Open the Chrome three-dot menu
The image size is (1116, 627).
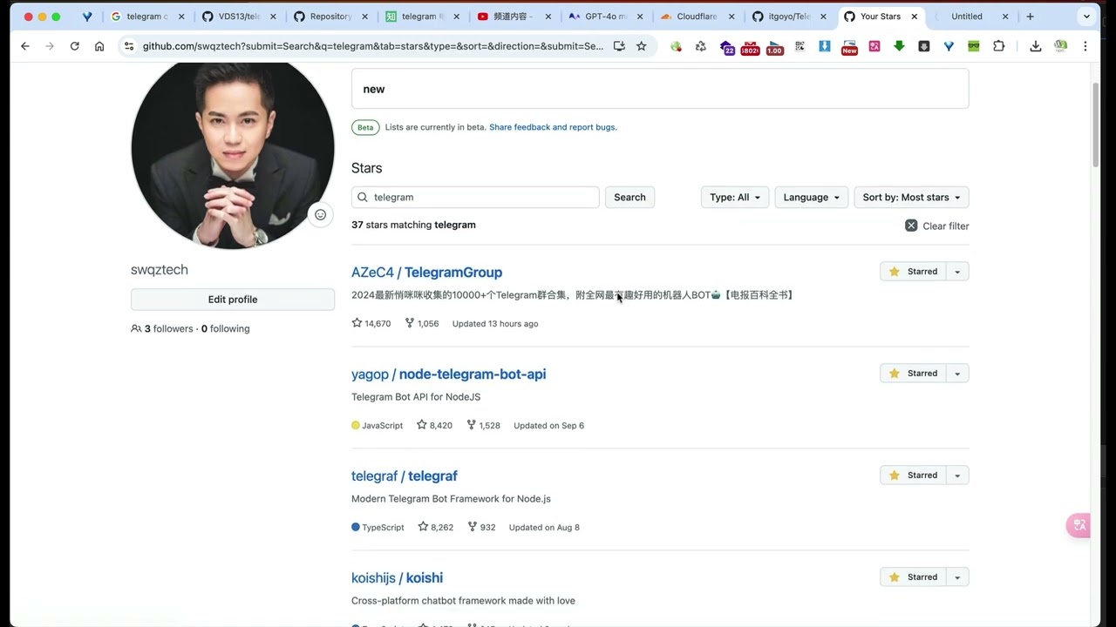click(x=1085, y=46)
